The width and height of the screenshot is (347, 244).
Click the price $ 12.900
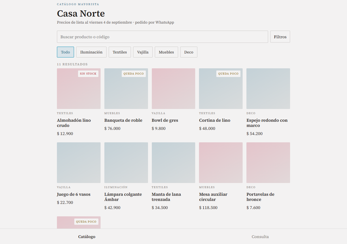pos(65,134)
